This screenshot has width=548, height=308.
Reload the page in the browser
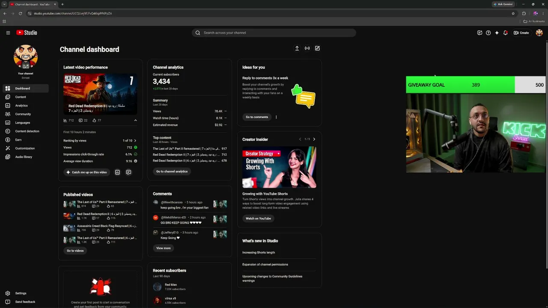coord(20,13)
